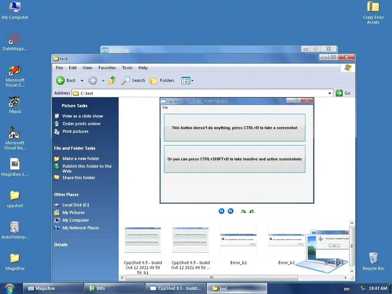Click the horizontal scrollbar thumb in filmstrip
Image resolution: width=392 pixels, height=294 pixels.
click(x=211, y=278)
